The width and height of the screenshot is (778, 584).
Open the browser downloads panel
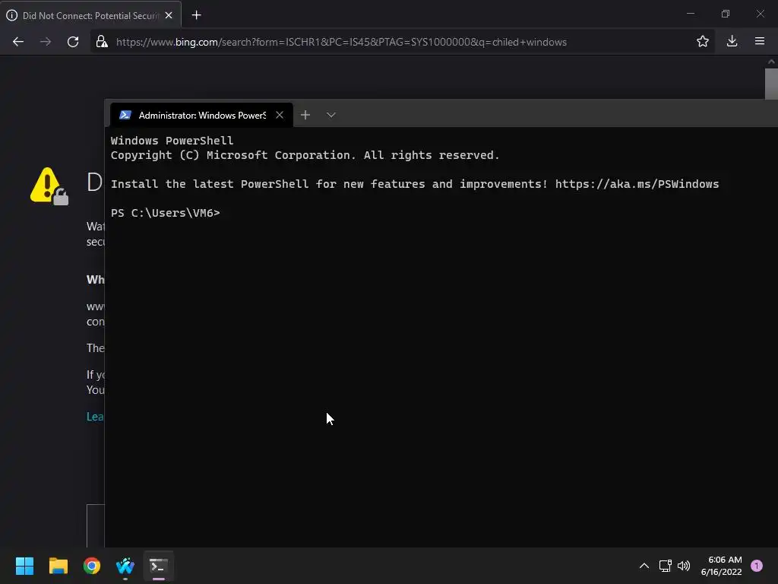tap(732, 41)
